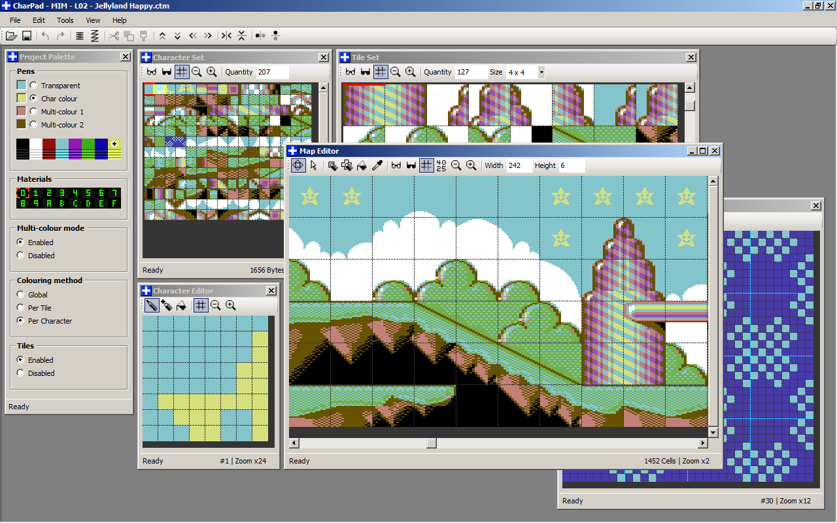Pick the red colour in the palette strip
The width and height of the screenshot is (837, 523).
tap(49, 148)
